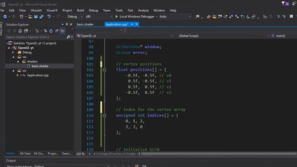Open Solution Explorer window position dropdown arrow

pos(63,25)
